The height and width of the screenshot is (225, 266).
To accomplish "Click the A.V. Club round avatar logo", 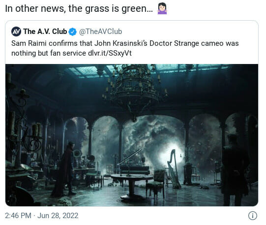I will tap(16, 32).
